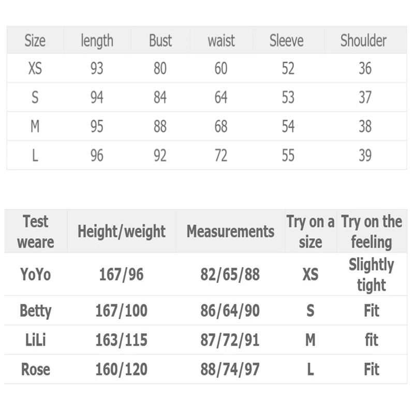Click the waist column header
The height and width of the screenshot is (414, 414).
point(221,41)
